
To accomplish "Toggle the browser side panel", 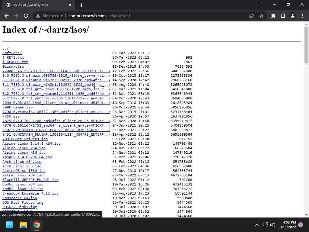I will point(283,16).
